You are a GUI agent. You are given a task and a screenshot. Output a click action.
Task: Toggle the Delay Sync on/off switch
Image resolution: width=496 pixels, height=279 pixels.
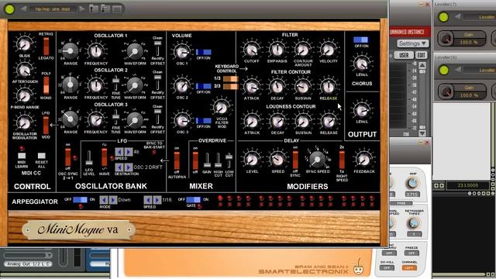point(295,160)
